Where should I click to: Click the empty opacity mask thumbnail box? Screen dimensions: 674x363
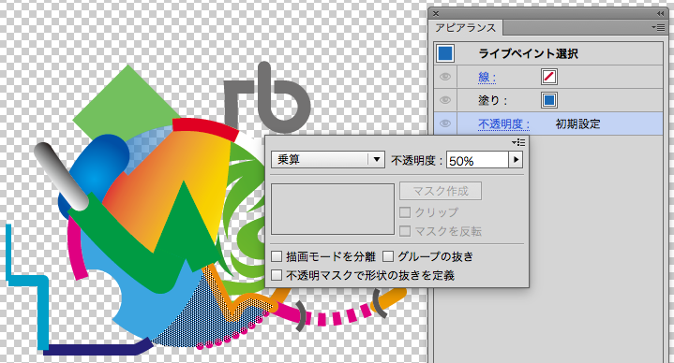coord(333,210)
